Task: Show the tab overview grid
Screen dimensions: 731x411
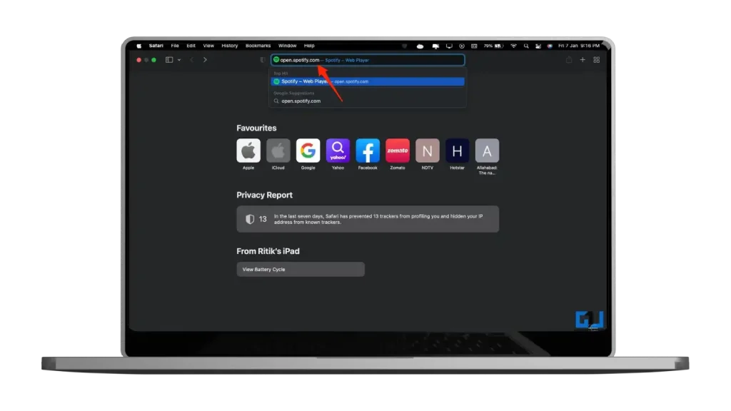Action: coord(596,60)
